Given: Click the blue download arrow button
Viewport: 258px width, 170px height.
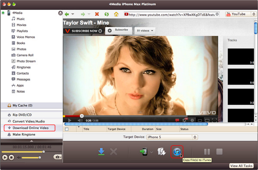Looking at the screenshot, I should tap(101, 152).
